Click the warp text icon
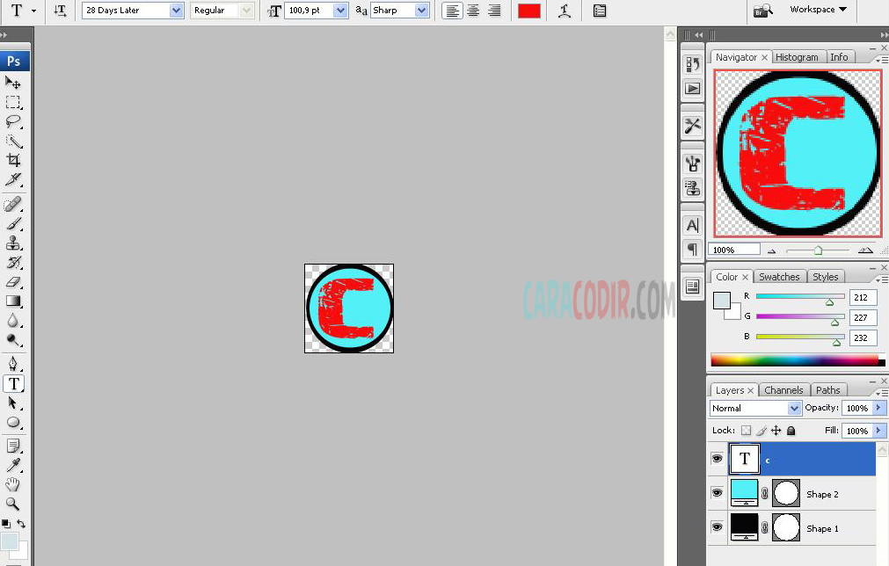Image resolution: width=889 pixels, height=566 pixels. click(x=565, y=11)
